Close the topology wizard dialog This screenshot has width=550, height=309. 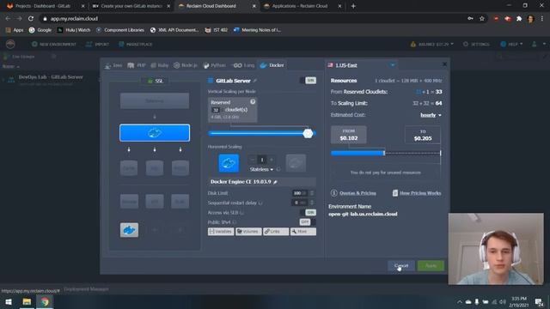pos(444,64)
